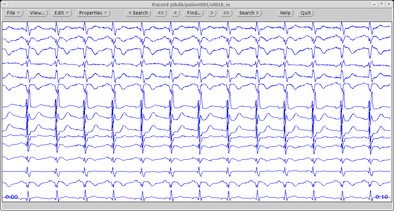Search backward with < Search
Viewport: 394px width, 211px height.
pyautogui.click(x=138, y=13)
